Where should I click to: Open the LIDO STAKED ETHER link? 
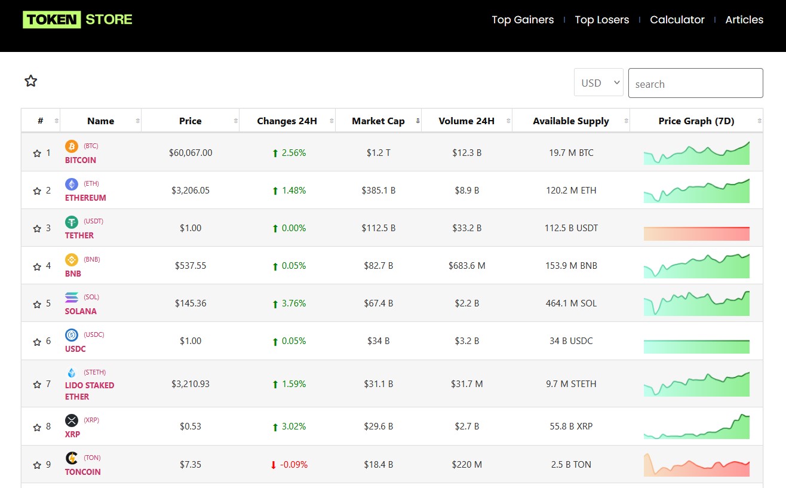pos(90,391)
